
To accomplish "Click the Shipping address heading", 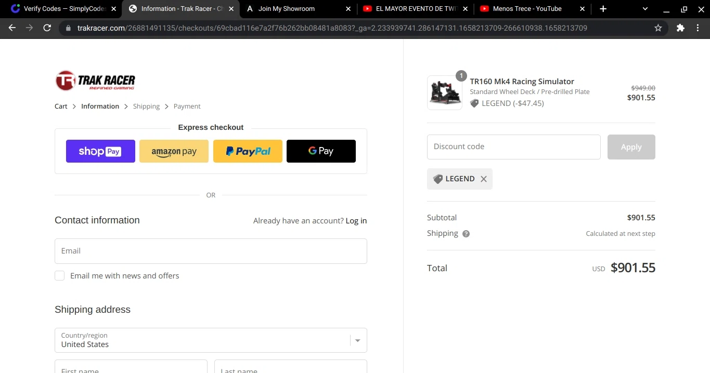I will coord(93,310).
